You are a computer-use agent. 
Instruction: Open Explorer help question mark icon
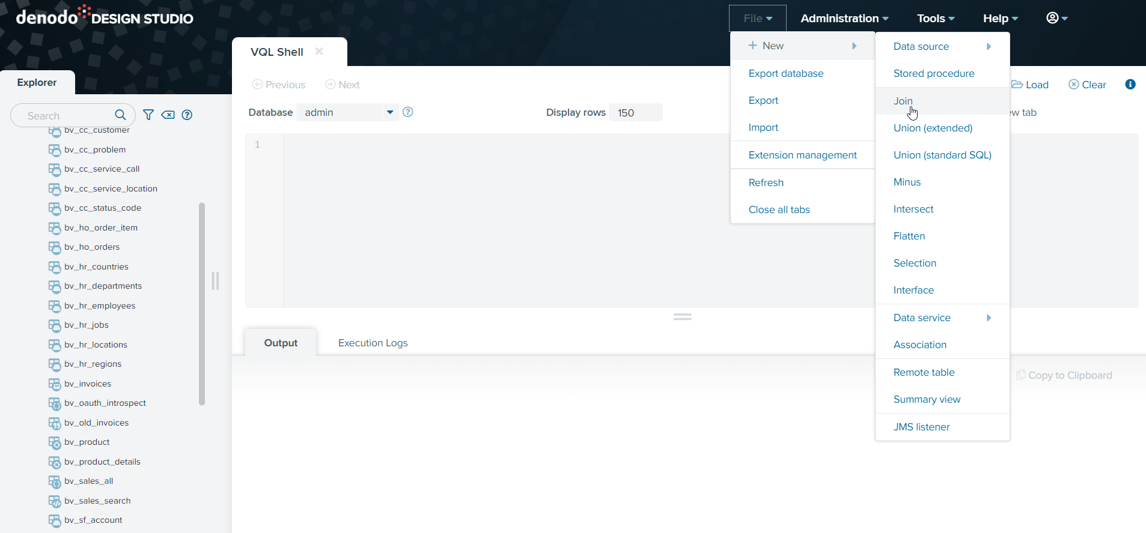187,115
